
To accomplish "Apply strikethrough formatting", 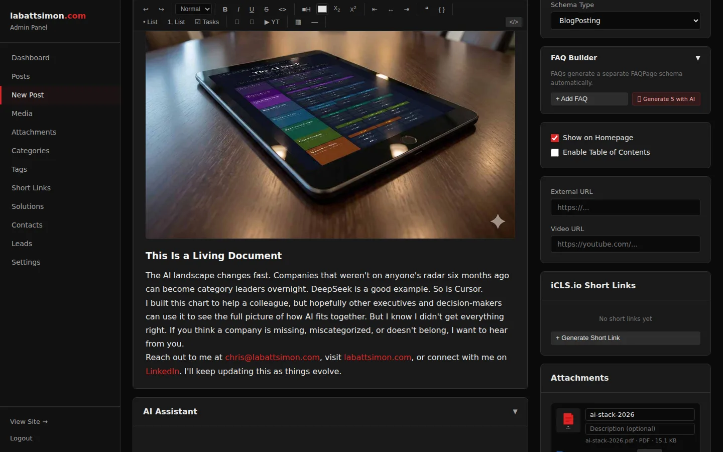I will pos(266,10).
